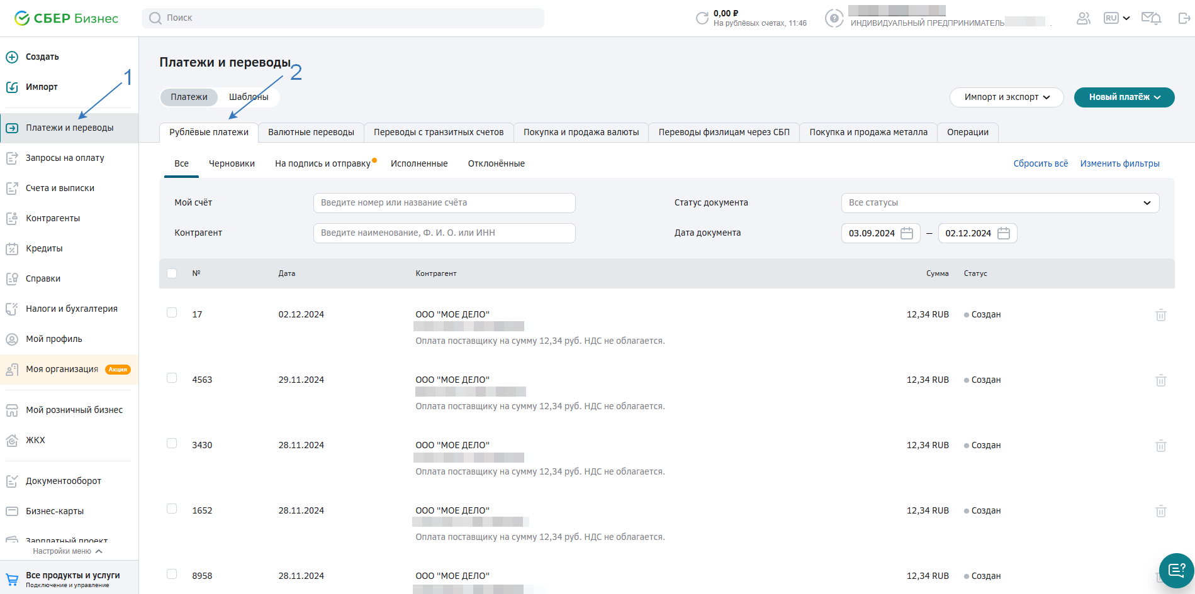Screen dimensions: 1195x594
Task: Open the mail notifications icon
Action: 1151,18
